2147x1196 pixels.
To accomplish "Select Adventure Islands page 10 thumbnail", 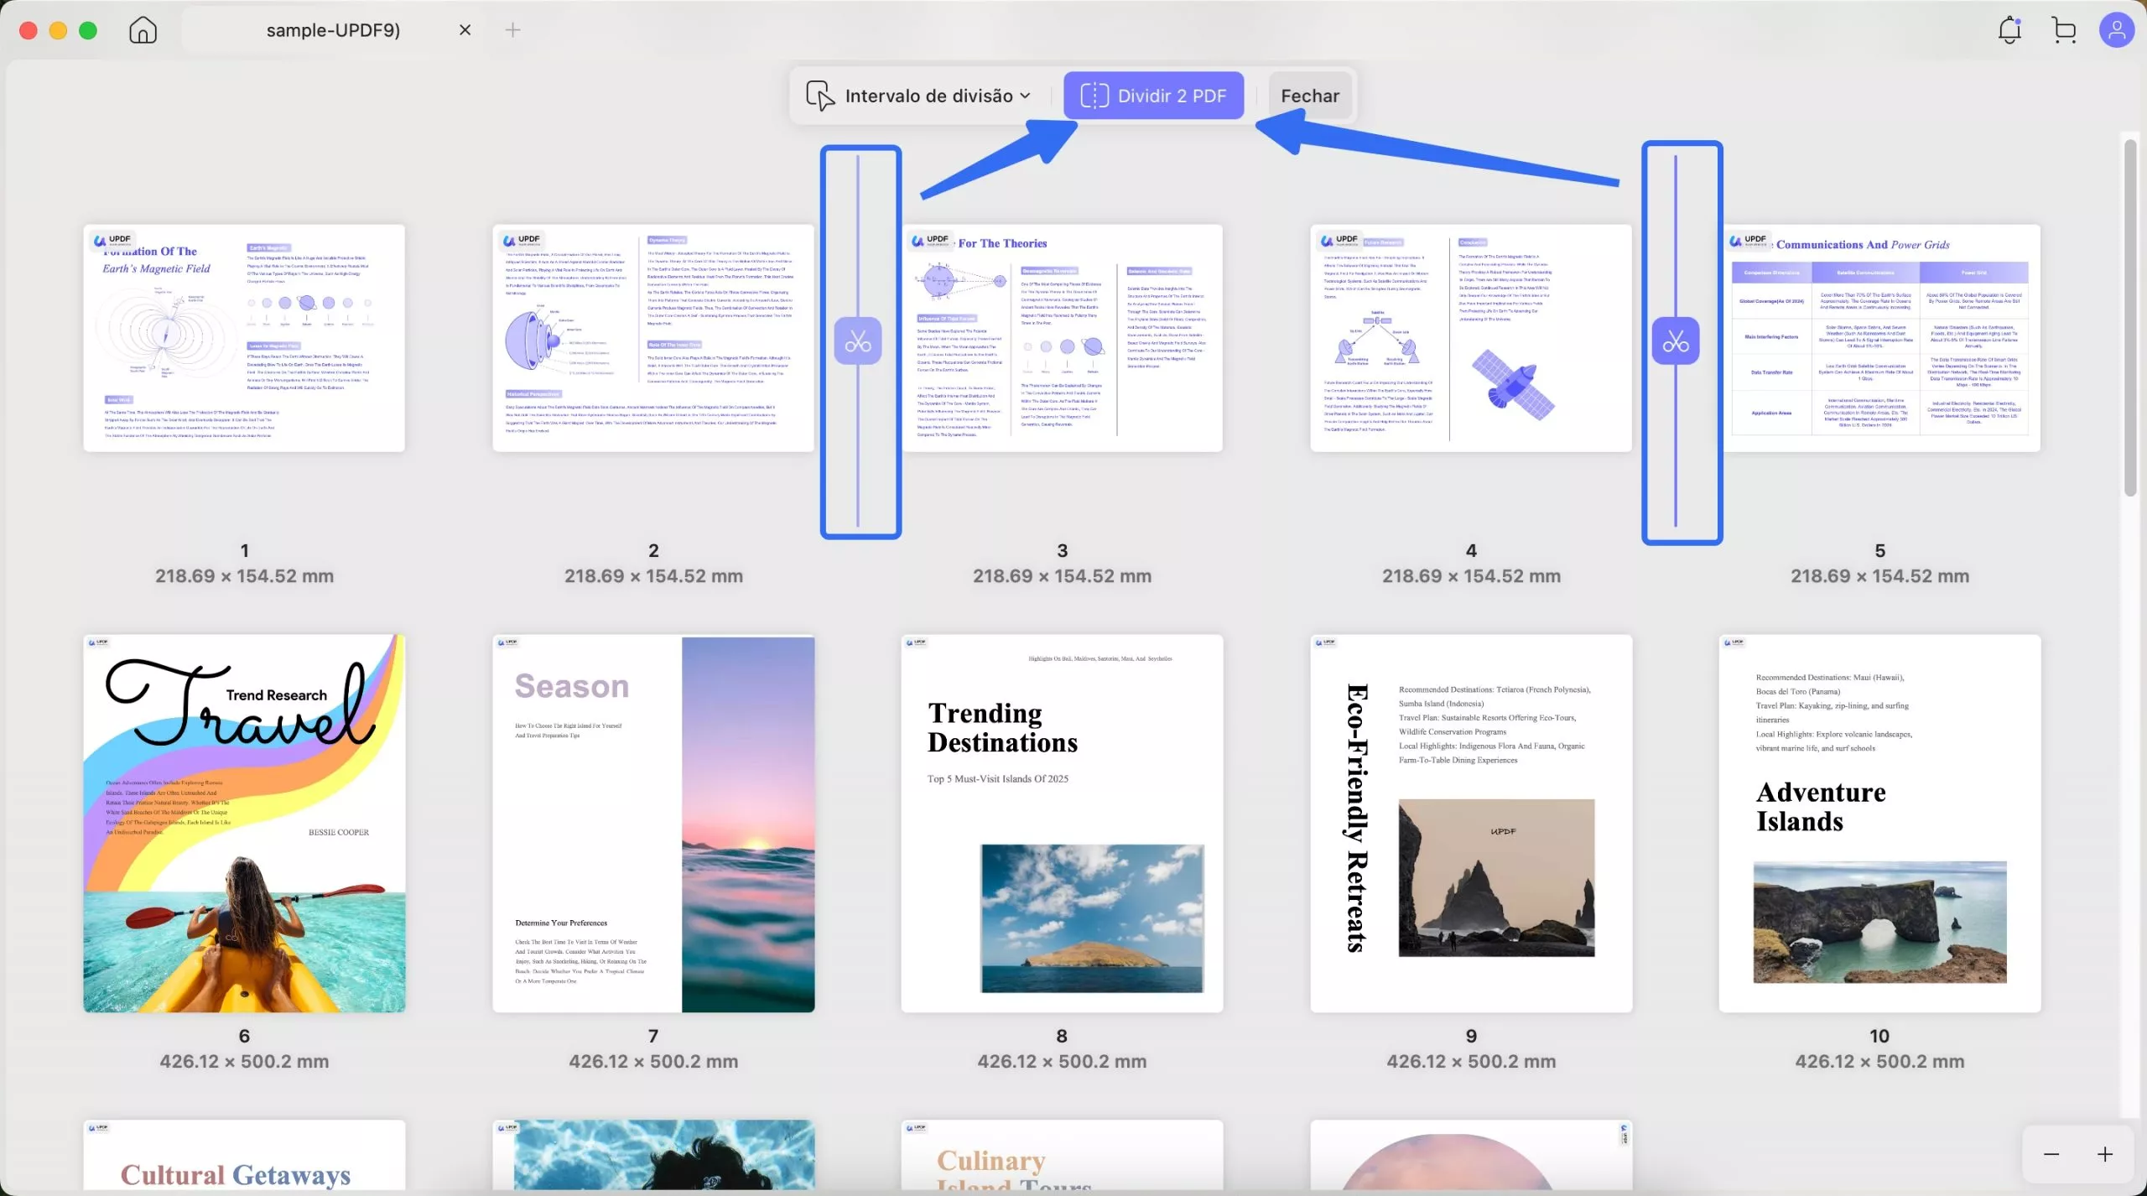I will pos(1879,823).
